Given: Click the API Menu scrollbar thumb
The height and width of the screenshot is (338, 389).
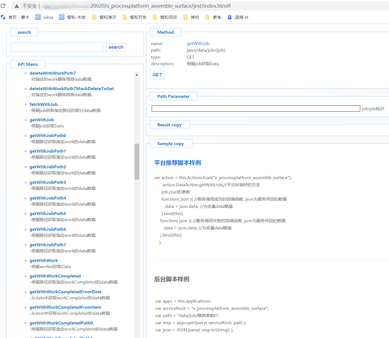Looking at the screenshot, I should [x=137, y=162].
